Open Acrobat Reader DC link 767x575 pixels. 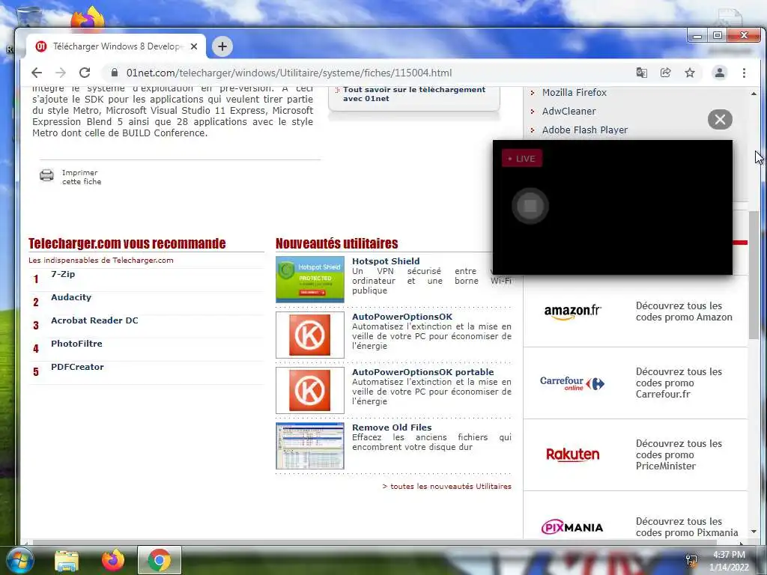[94, 320]
